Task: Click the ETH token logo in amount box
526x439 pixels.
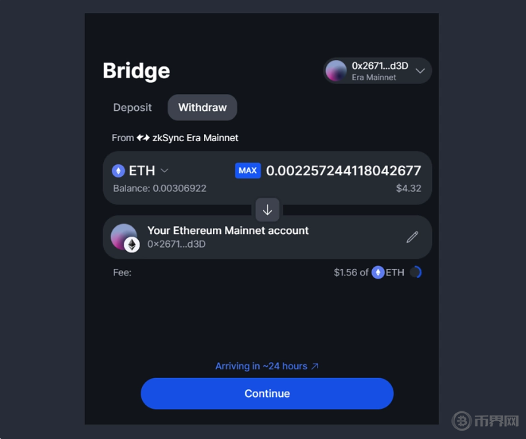Action: click(118, 171)
